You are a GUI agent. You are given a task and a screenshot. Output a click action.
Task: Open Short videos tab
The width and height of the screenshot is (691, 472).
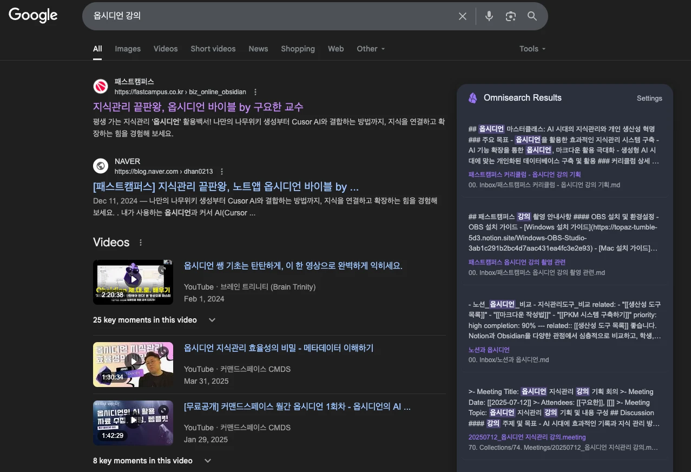point(213,49)
